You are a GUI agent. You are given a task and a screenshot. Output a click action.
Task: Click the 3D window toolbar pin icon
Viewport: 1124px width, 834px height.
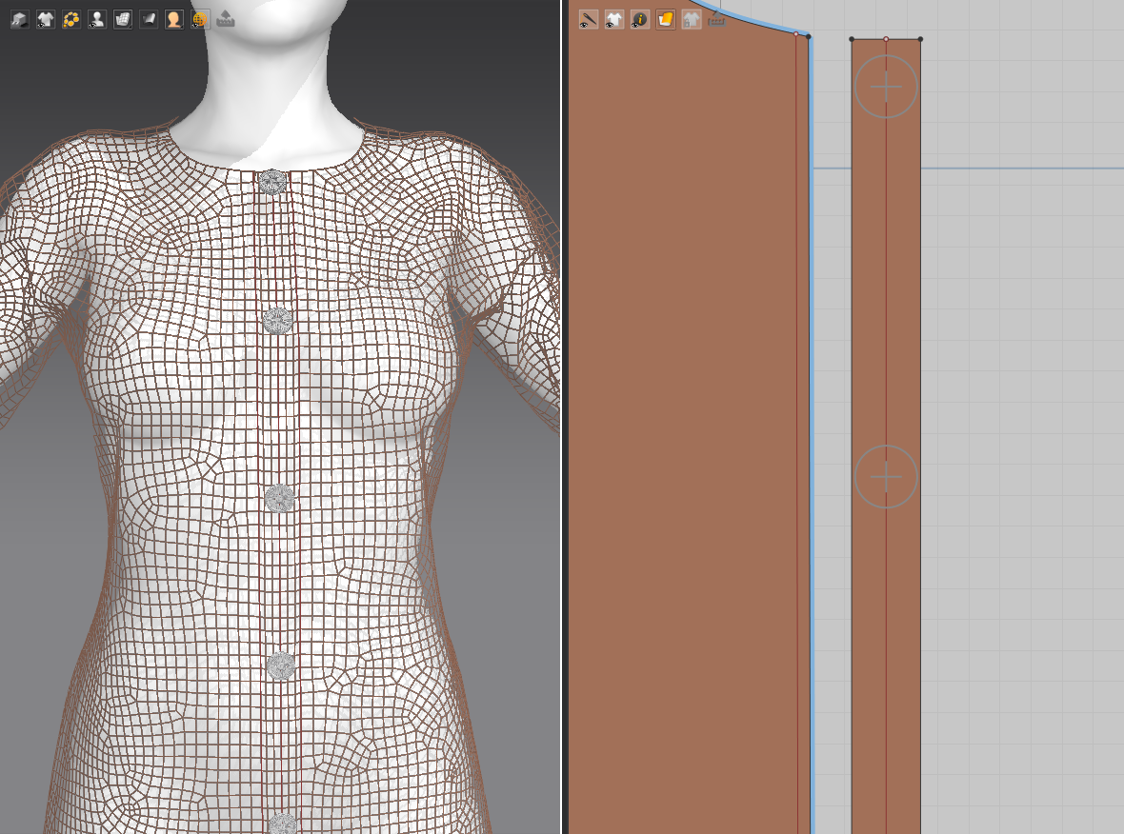point(226,19)
